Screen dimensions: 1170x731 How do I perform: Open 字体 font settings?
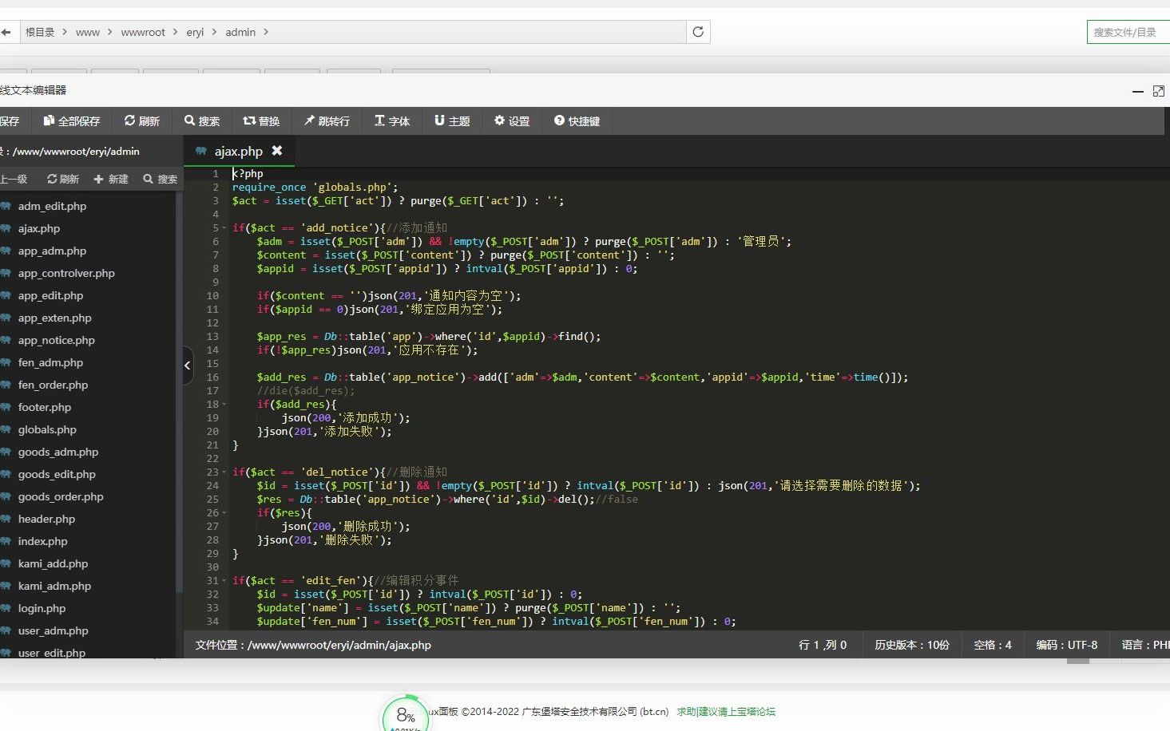[x=392, y=121]
